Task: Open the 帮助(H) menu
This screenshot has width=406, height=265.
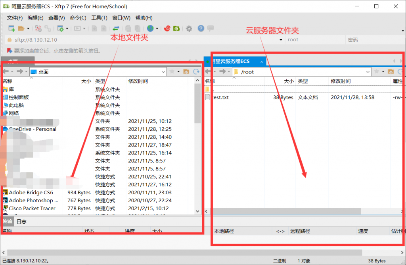Action: click(144, 17)
